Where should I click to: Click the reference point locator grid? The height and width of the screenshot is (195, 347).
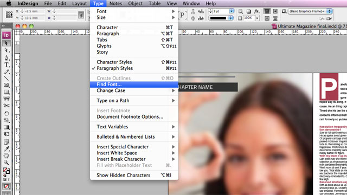click(9, 15)
